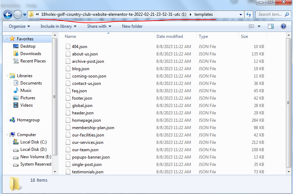Select the header.json file icon

[x=68, y=113]
